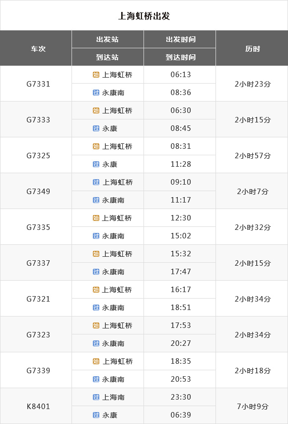Click the 车次 column header

(38, 49)
